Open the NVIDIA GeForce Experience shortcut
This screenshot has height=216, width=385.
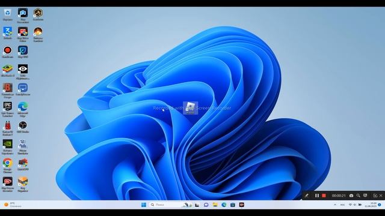(x=8, y=147)
